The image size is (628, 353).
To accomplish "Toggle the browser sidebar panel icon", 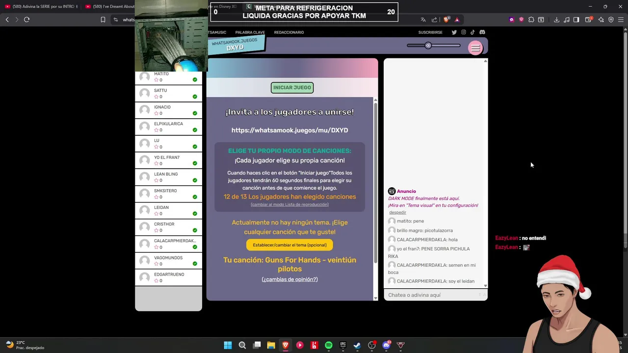I will (x=576, y=20).
